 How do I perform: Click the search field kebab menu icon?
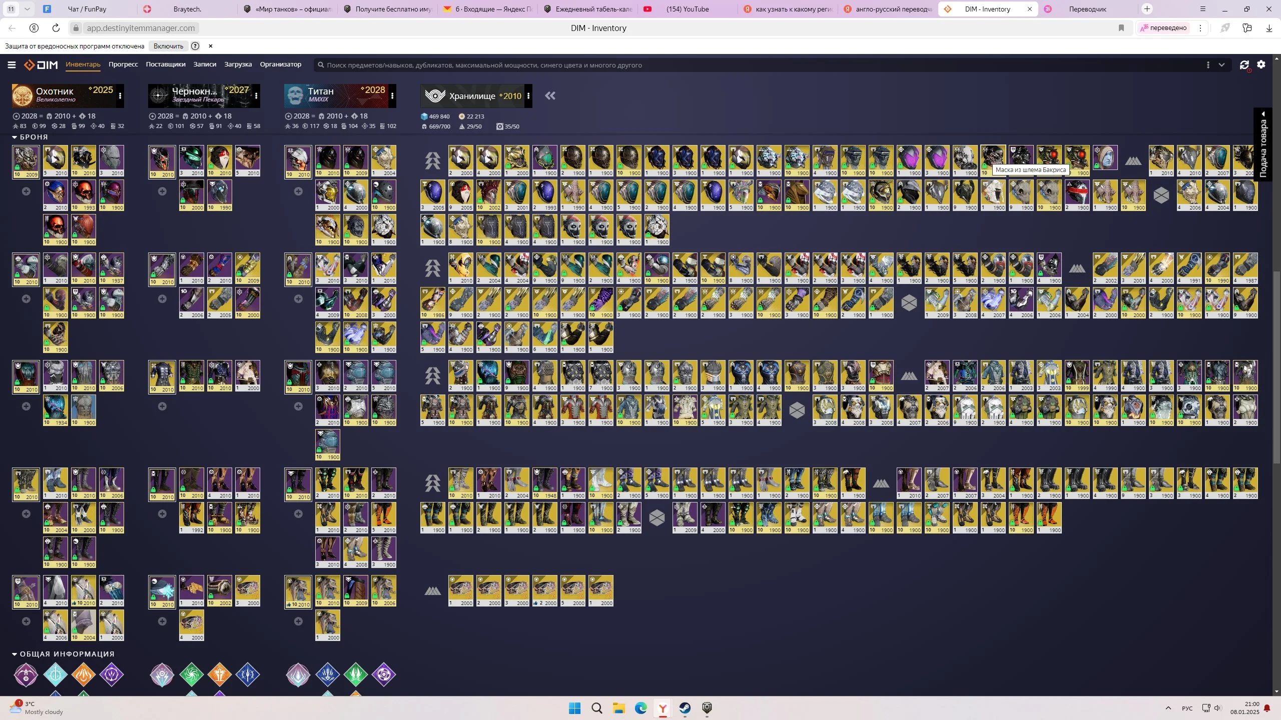[1208, 65]
